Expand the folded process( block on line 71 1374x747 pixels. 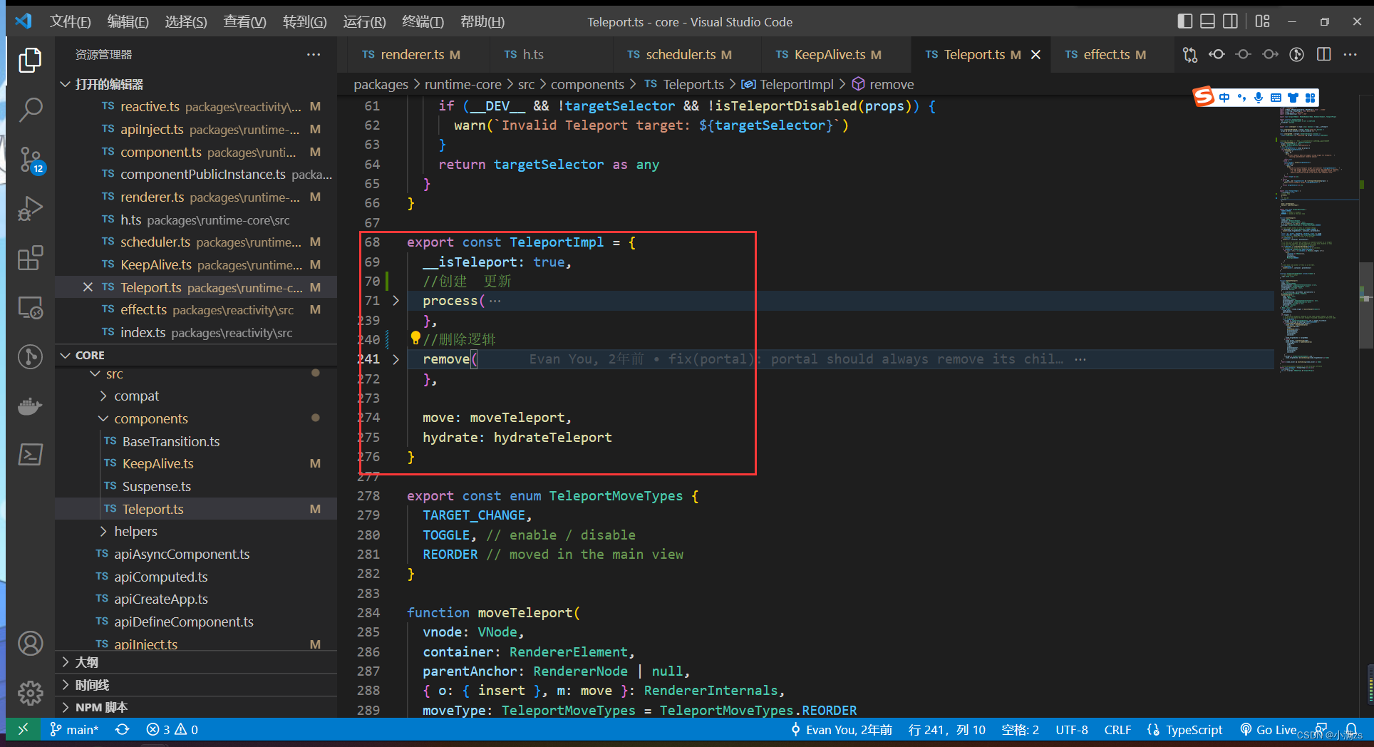click(x=396, y=301)
